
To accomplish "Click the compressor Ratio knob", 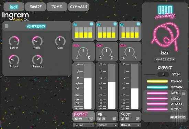I will pyautogui.click(x=37, y=41).
